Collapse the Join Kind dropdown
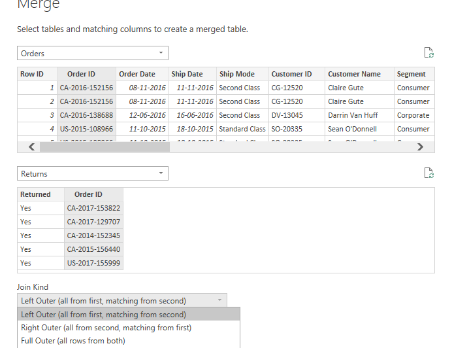Screen dimensions: 452x348 pyautogui.click(x=219, y=300)
